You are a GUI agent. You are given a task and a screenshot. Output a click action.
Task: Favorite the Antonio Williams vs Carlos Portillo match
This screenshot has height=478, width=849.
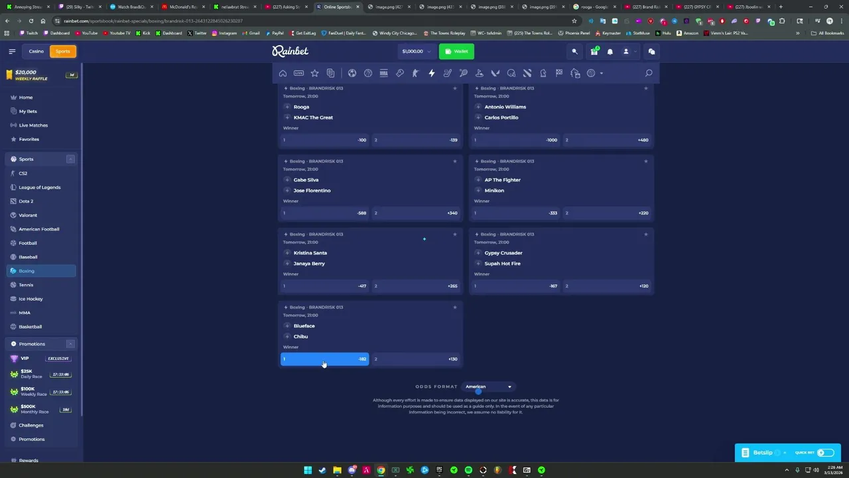646,88
